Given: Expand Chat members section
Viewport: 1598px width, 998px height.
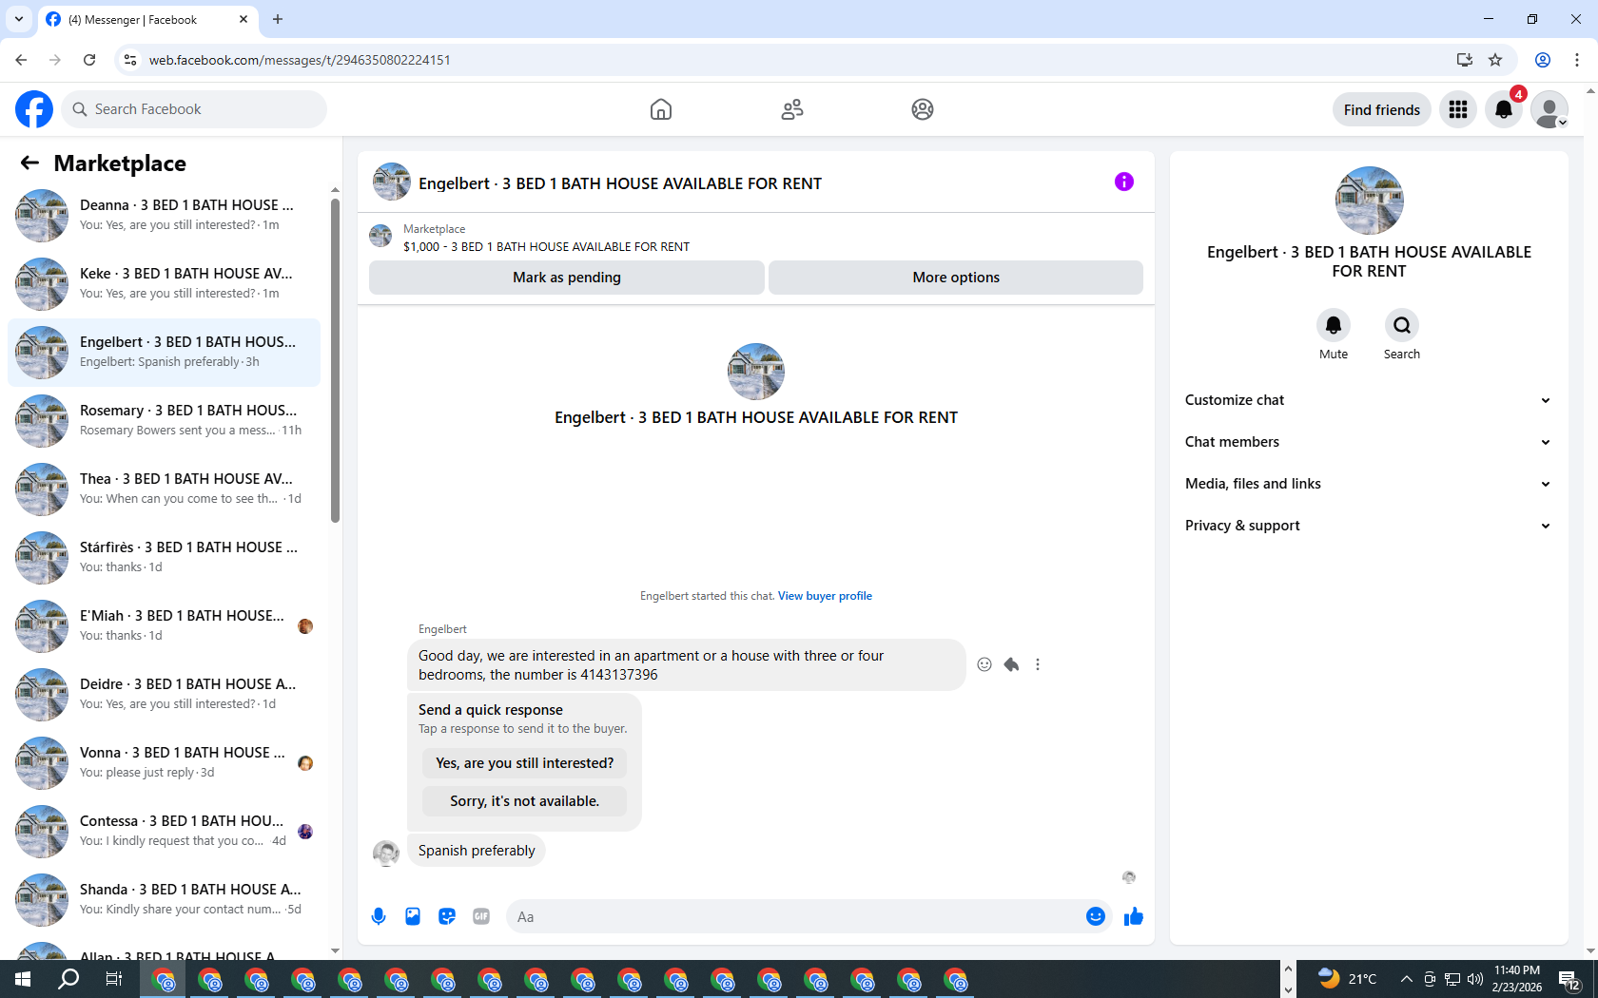Looking at the screenshot, I should point(1369,442).
